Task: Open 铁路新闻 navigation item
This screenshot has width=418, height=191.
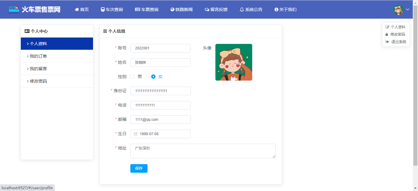Action: pyautogui.click(x=181, y=9)
